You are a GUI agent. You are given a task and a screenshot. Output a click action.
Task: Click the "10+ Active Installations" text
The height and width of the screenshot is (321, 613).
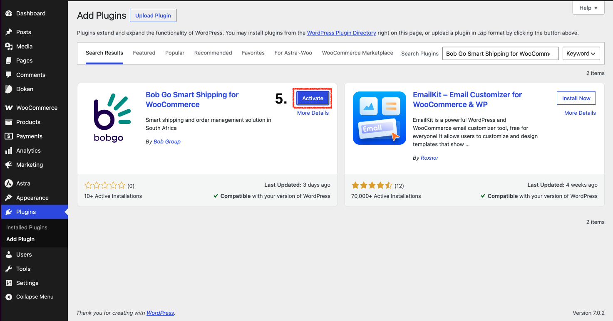(113, 196)
